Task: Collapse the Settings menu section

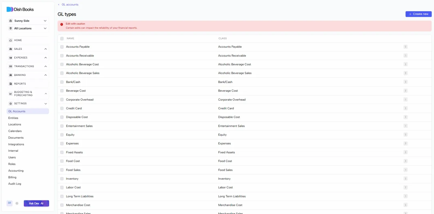Action: click(46, 103)
